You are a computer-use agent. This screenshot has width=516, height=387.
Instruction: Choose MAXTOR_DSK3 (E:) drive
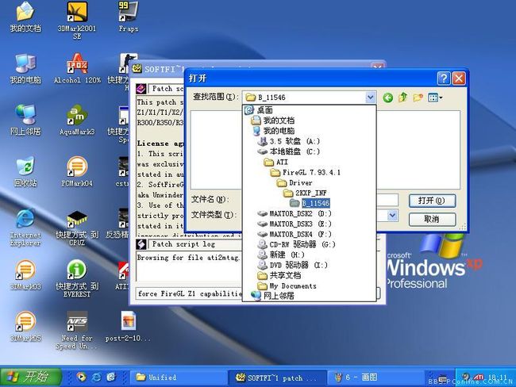click(x=295, y=224)
